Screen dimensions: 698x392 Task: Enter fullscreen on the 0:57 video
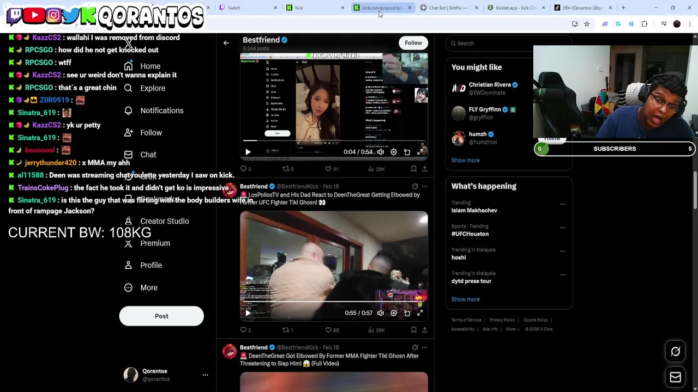[x=420, y=313]
